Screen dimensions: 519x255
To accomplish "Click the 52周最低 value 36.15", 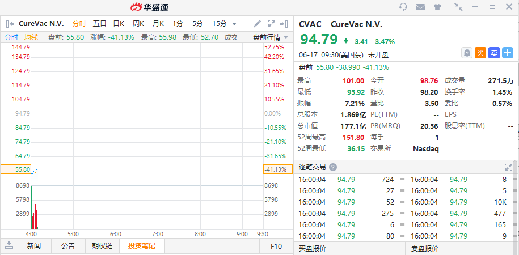I will 356,149.
